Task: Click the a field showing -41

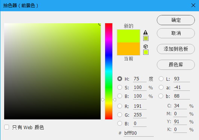Action: pos(182,87)
